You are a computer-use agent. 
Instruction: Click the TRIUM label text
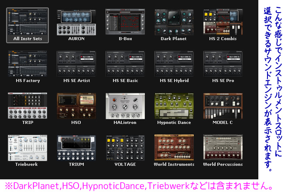[x=76, y=165]
